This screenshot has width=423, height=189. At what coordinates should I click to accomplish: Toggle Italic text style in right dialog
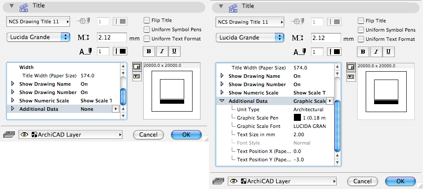tap(376, 52)
